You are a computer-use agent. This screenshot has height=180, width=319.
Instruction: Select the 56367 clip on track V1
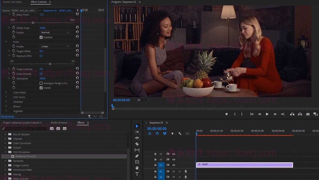coord(244,165)
